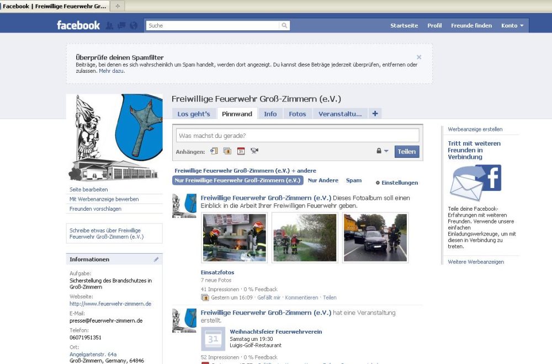Switch to the Info tab
The image size is (552, 364).
point(270,114)
